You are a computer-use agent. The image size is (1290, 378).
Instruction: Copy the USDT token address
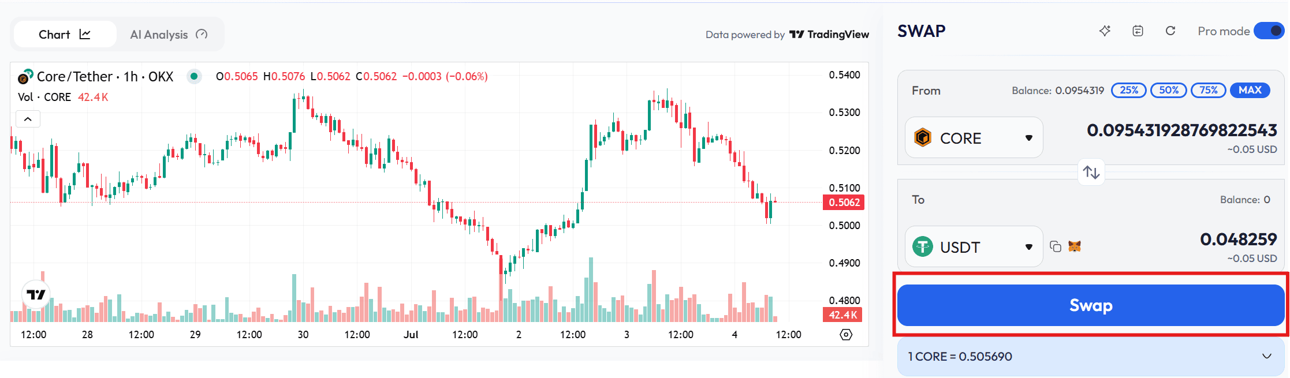click(1056, 246)
